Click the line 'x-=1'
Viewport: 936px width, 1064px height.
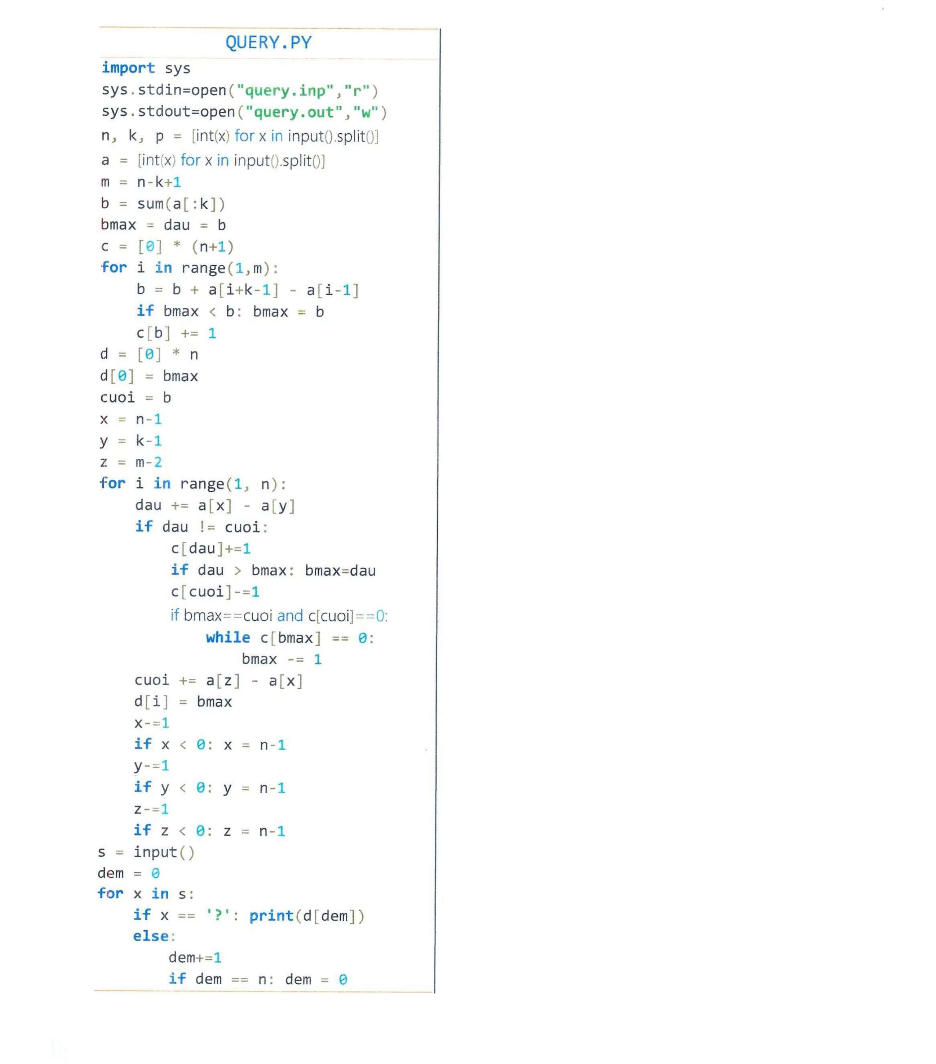pos(152,723)
